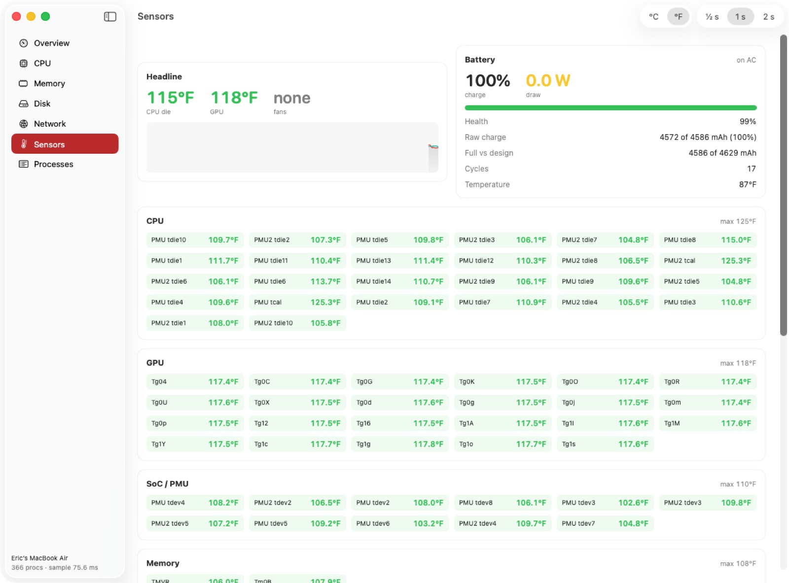789x583 pixels.
Task: Go to the Memory section
Action: pos(65,84)
